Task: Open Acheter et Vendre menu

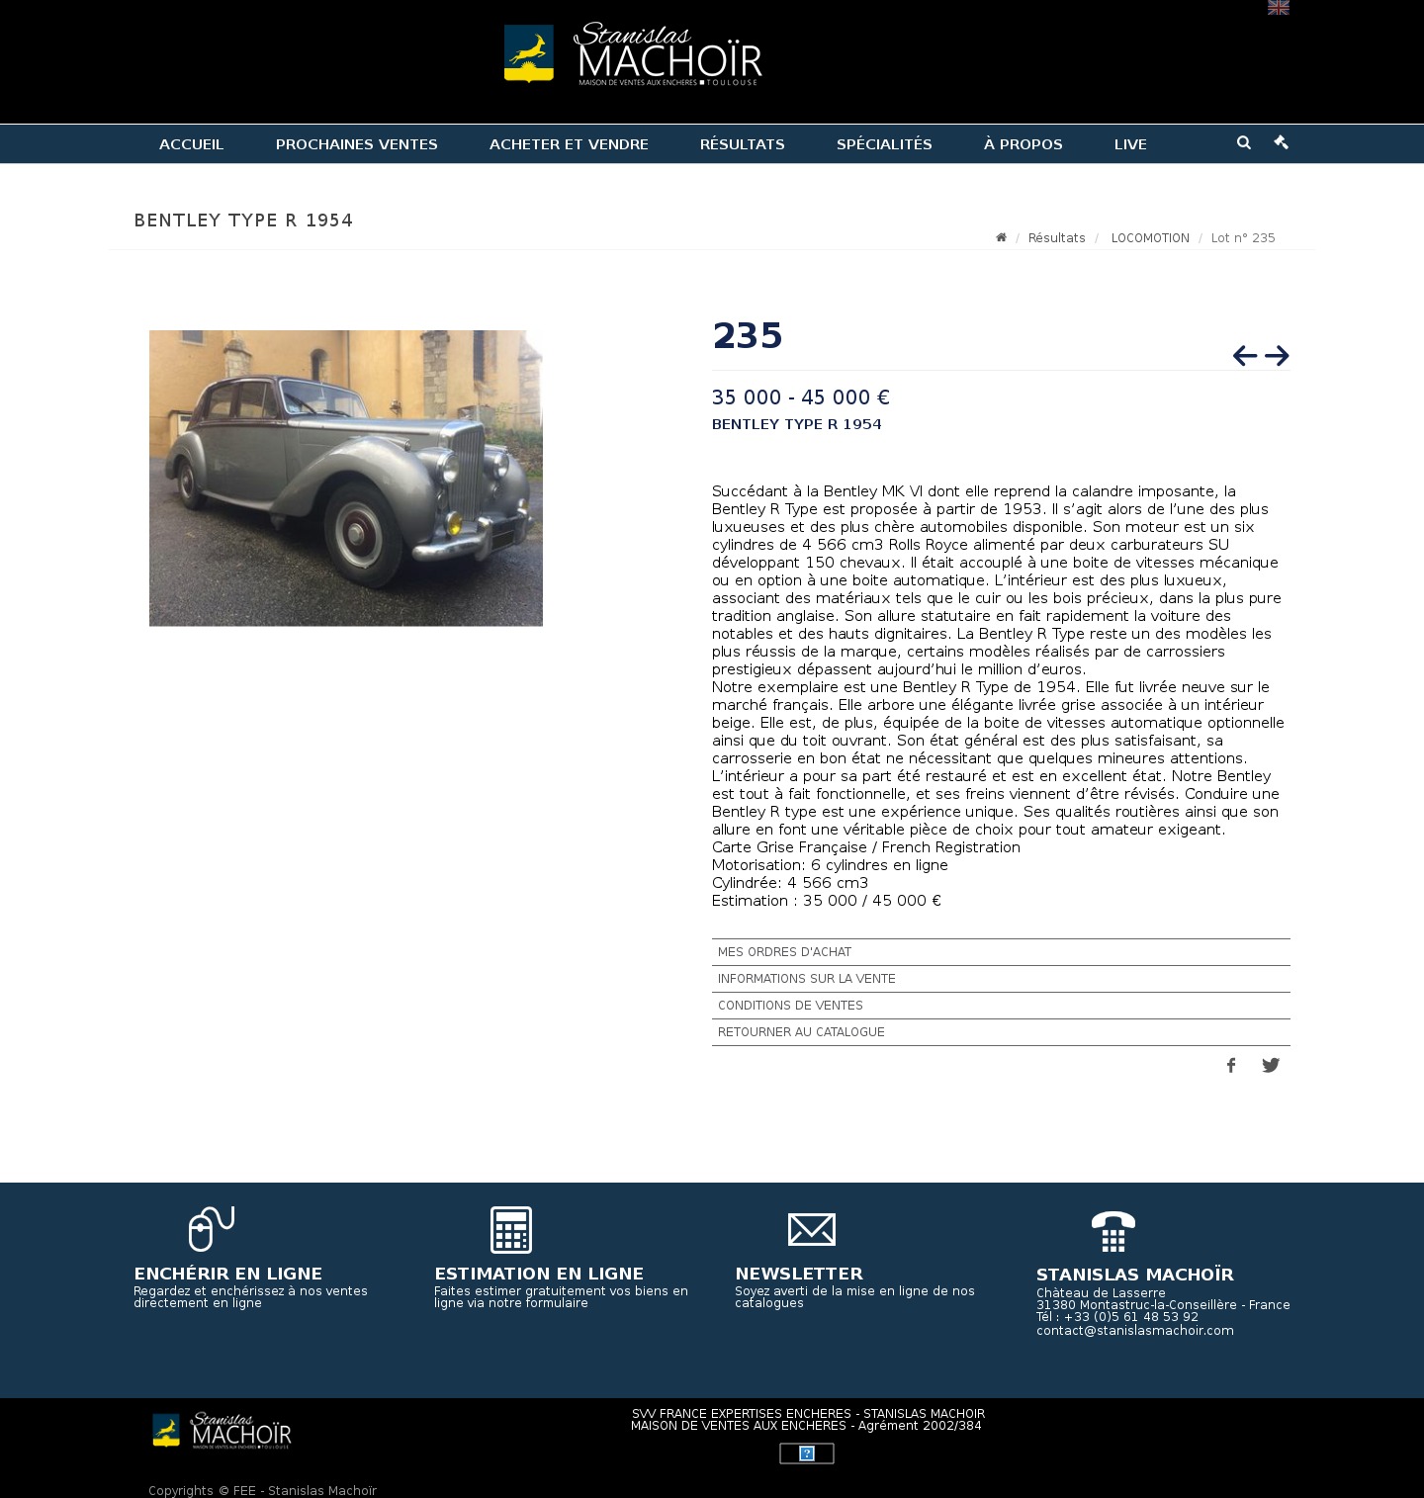Action: coord(569,144)
